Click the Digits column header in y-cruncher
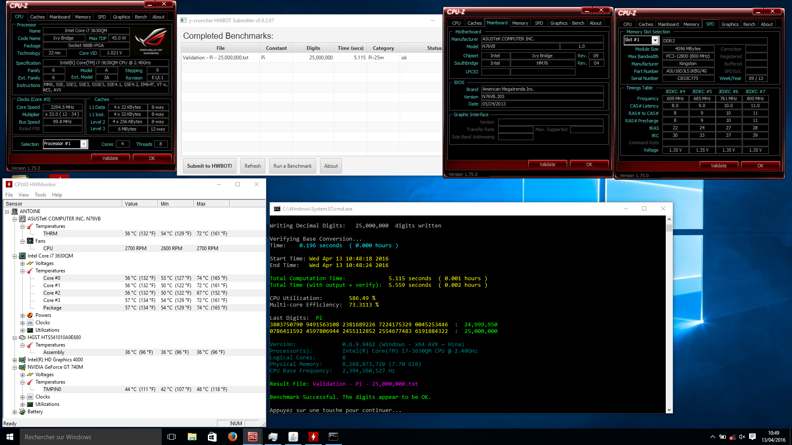 pyautogui.click(x=313, y=48)
